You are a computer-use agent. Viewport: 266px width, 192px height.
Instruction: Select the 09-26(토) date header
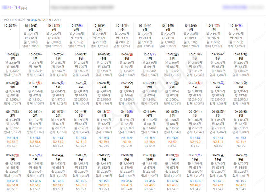coord(58,83)
